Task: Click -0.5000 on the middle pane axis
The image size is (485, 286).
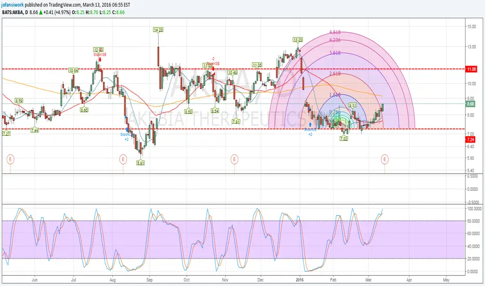Action: [x=473, y=202]
